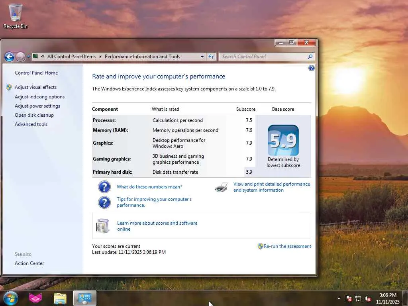Open Adjust indexing options
This screenshot has height=306, width=408.
[39, 97]
